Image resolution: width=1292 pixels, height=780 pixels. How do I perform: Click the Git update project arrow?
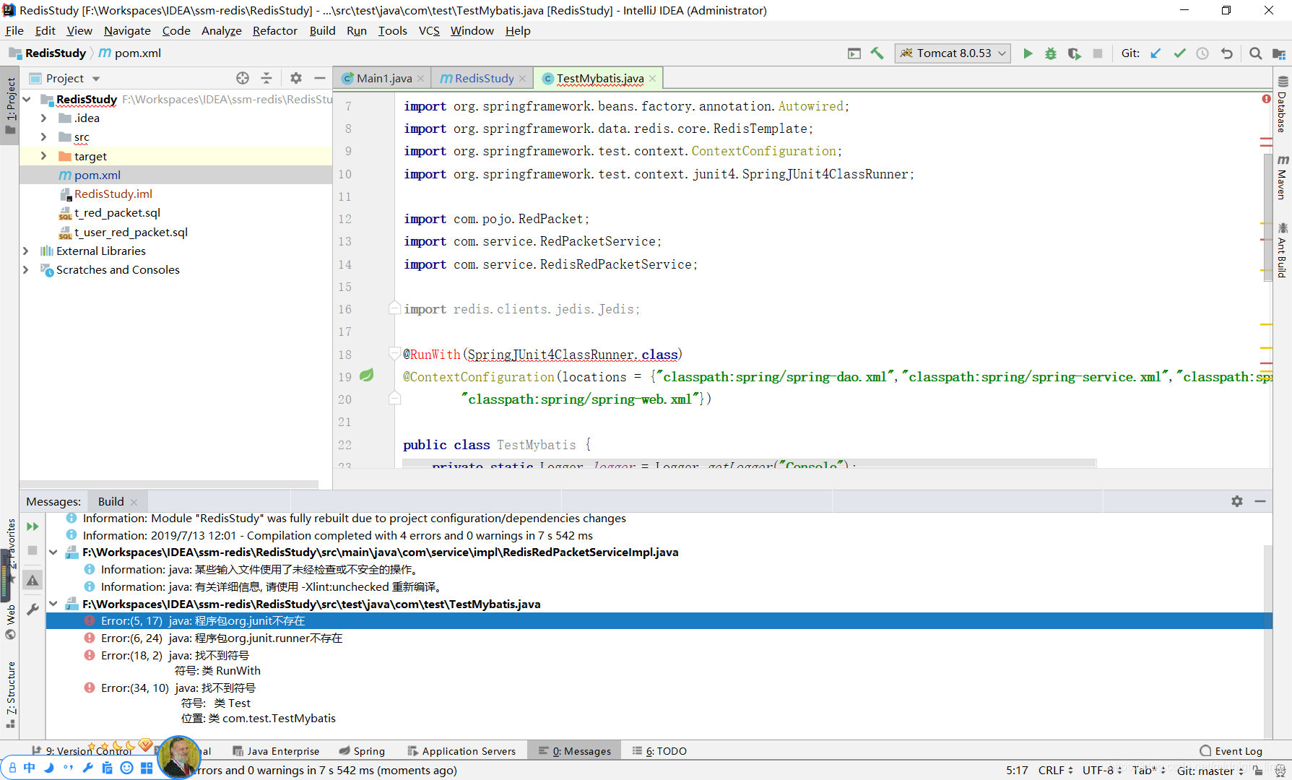pyautogui.click(x=1156, y=53)
